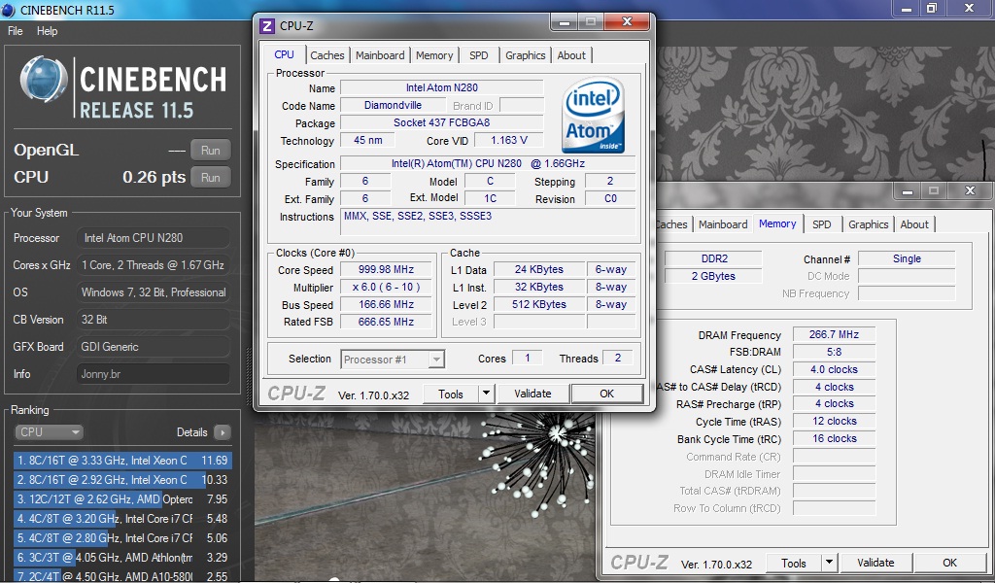This screenshot has height=583, width=995.
Task: Click the Cinebench logo sphere icon
Action: click(43, 80)
